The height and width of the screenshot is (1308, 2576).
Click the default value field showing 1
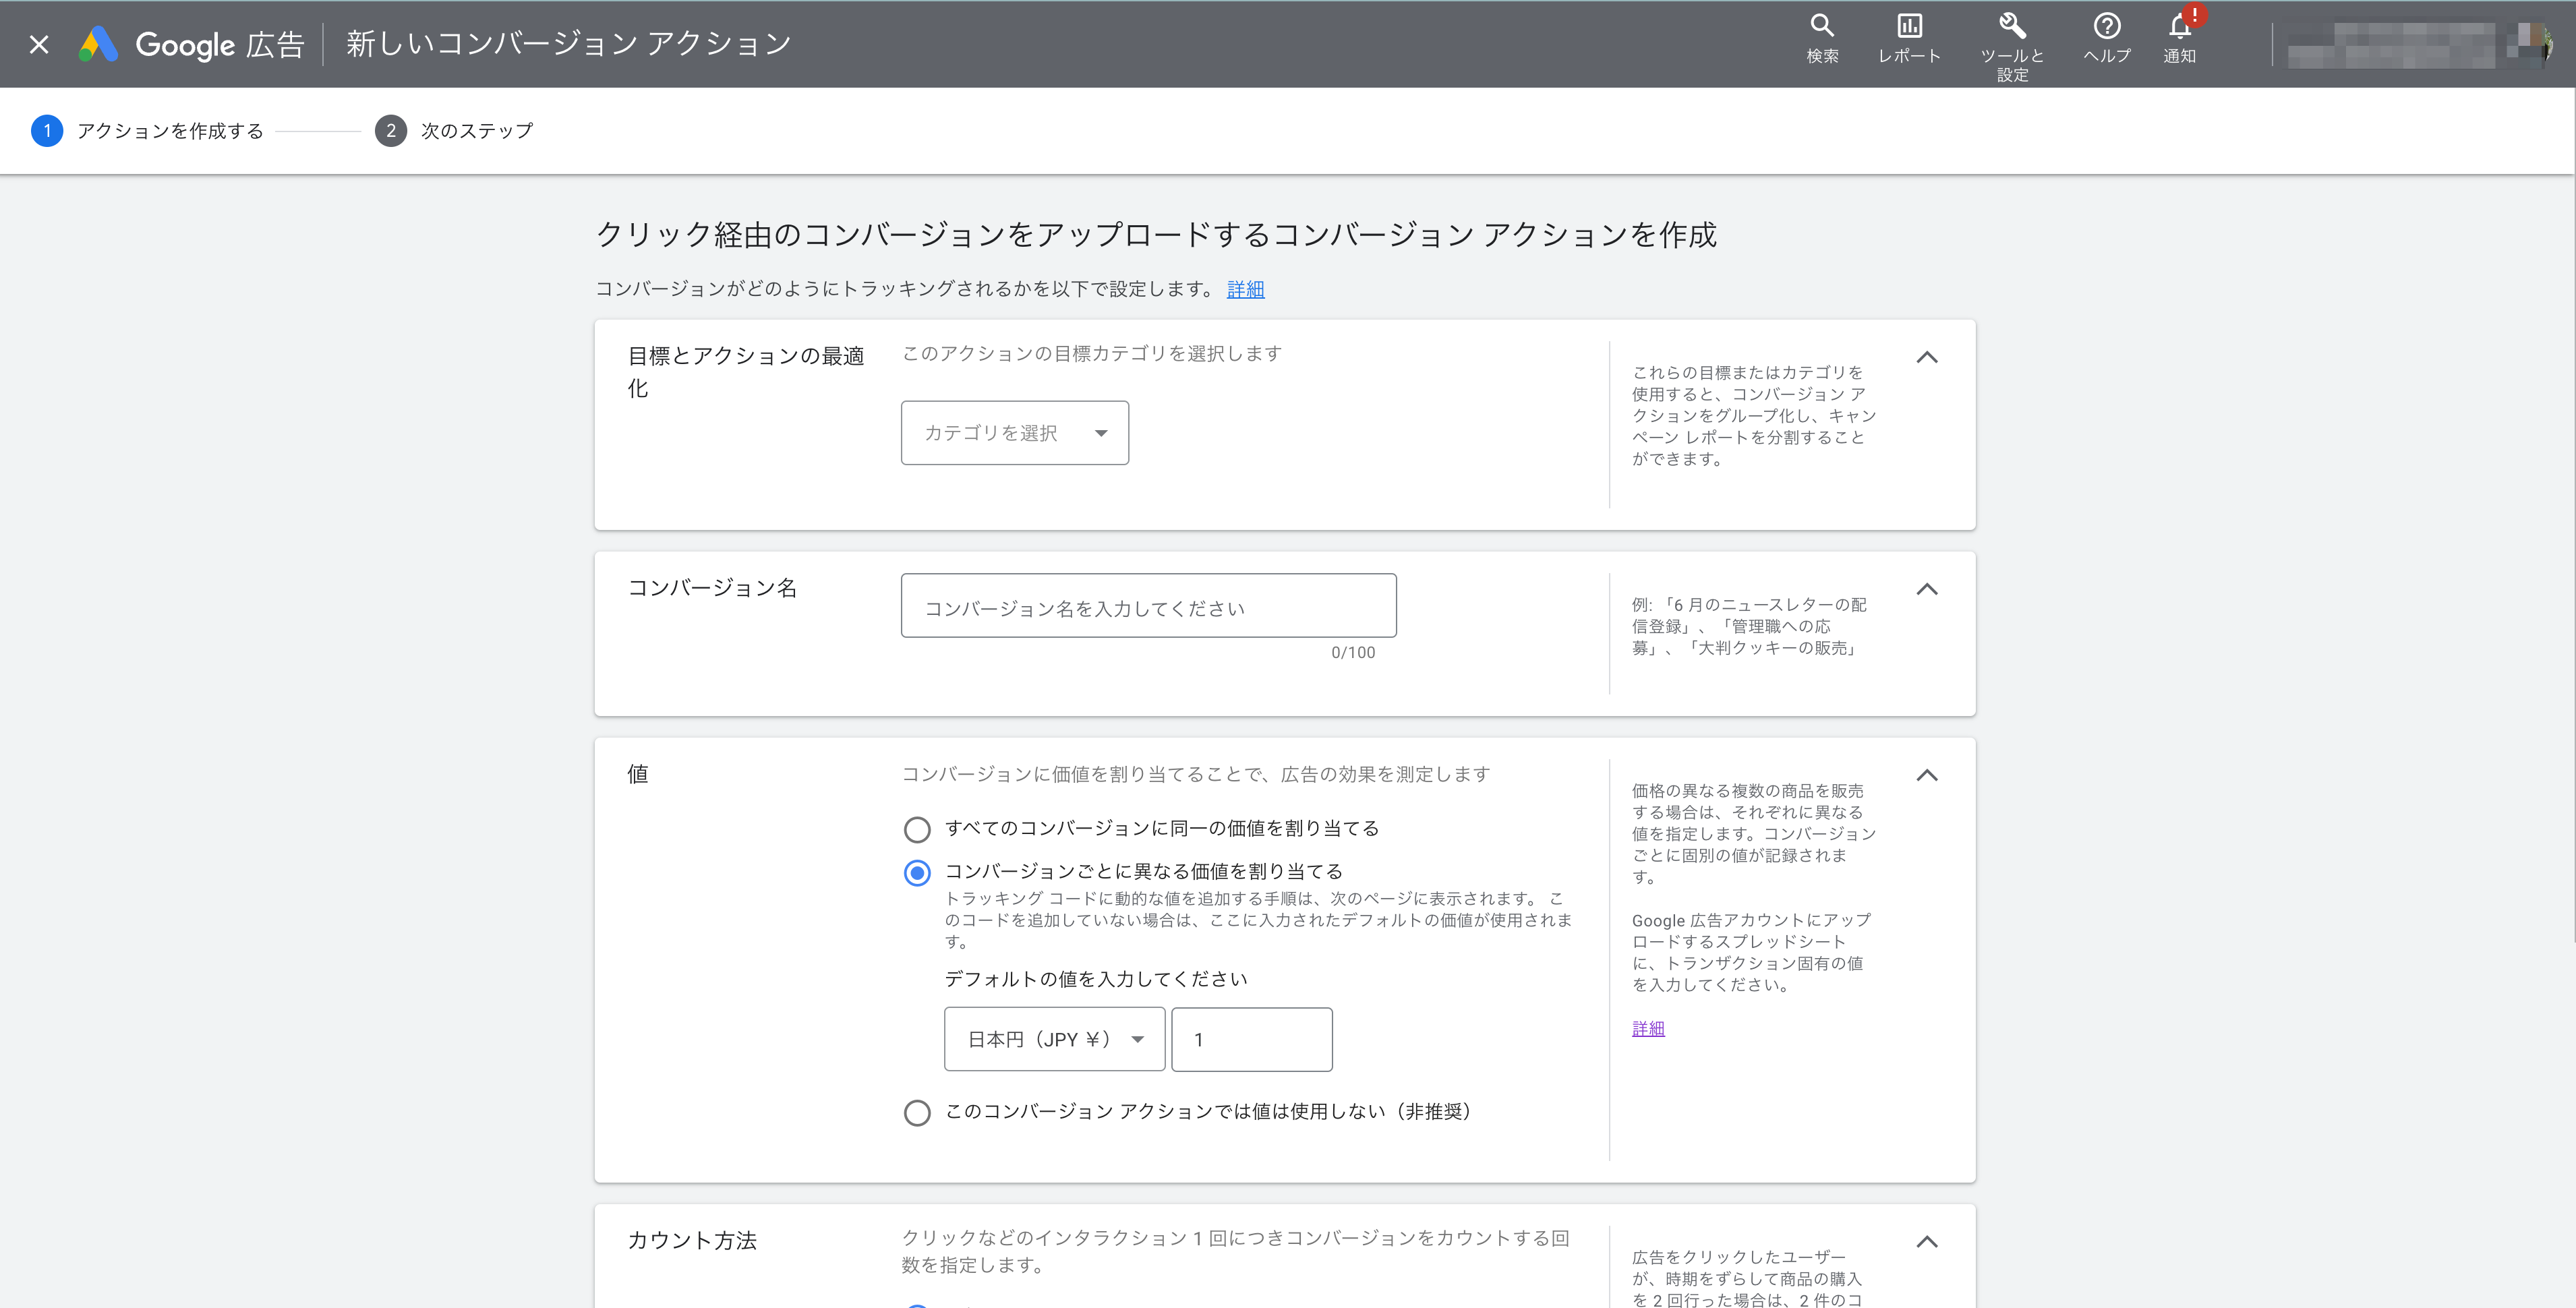pos(1251,1039)
